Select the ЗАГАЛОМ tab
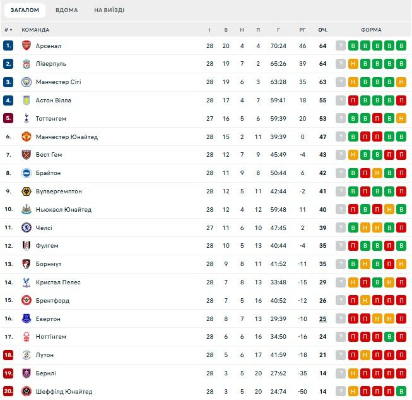The image size is (412, 400). [x=25, y=10]
